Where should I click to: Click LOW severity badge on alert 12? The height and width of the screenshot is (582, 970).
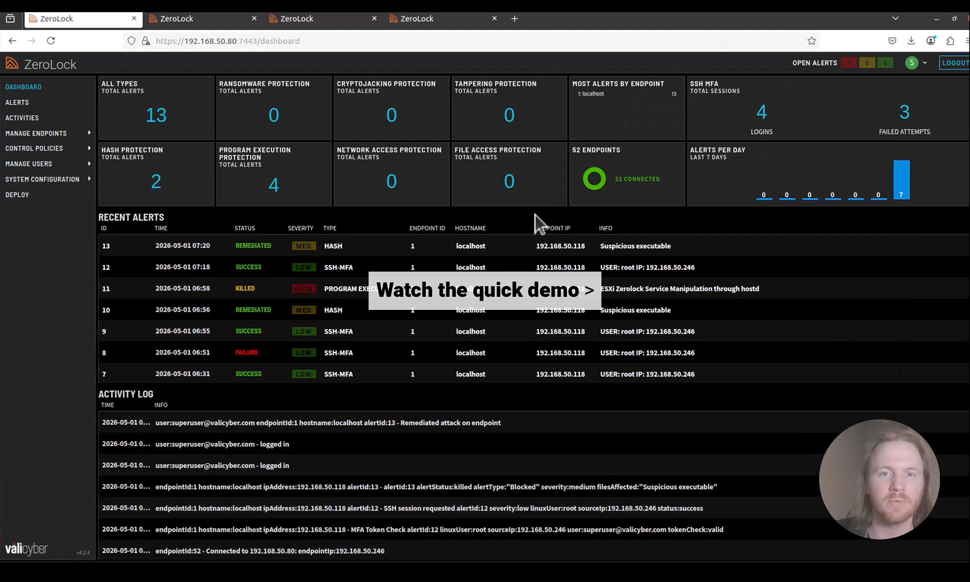(304, 267)
